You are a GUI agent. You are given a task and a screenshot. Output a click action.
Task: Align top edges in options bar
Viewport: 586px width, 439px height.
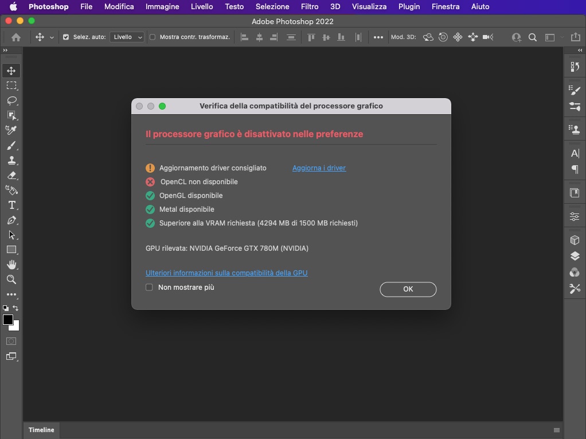(311, 37)
